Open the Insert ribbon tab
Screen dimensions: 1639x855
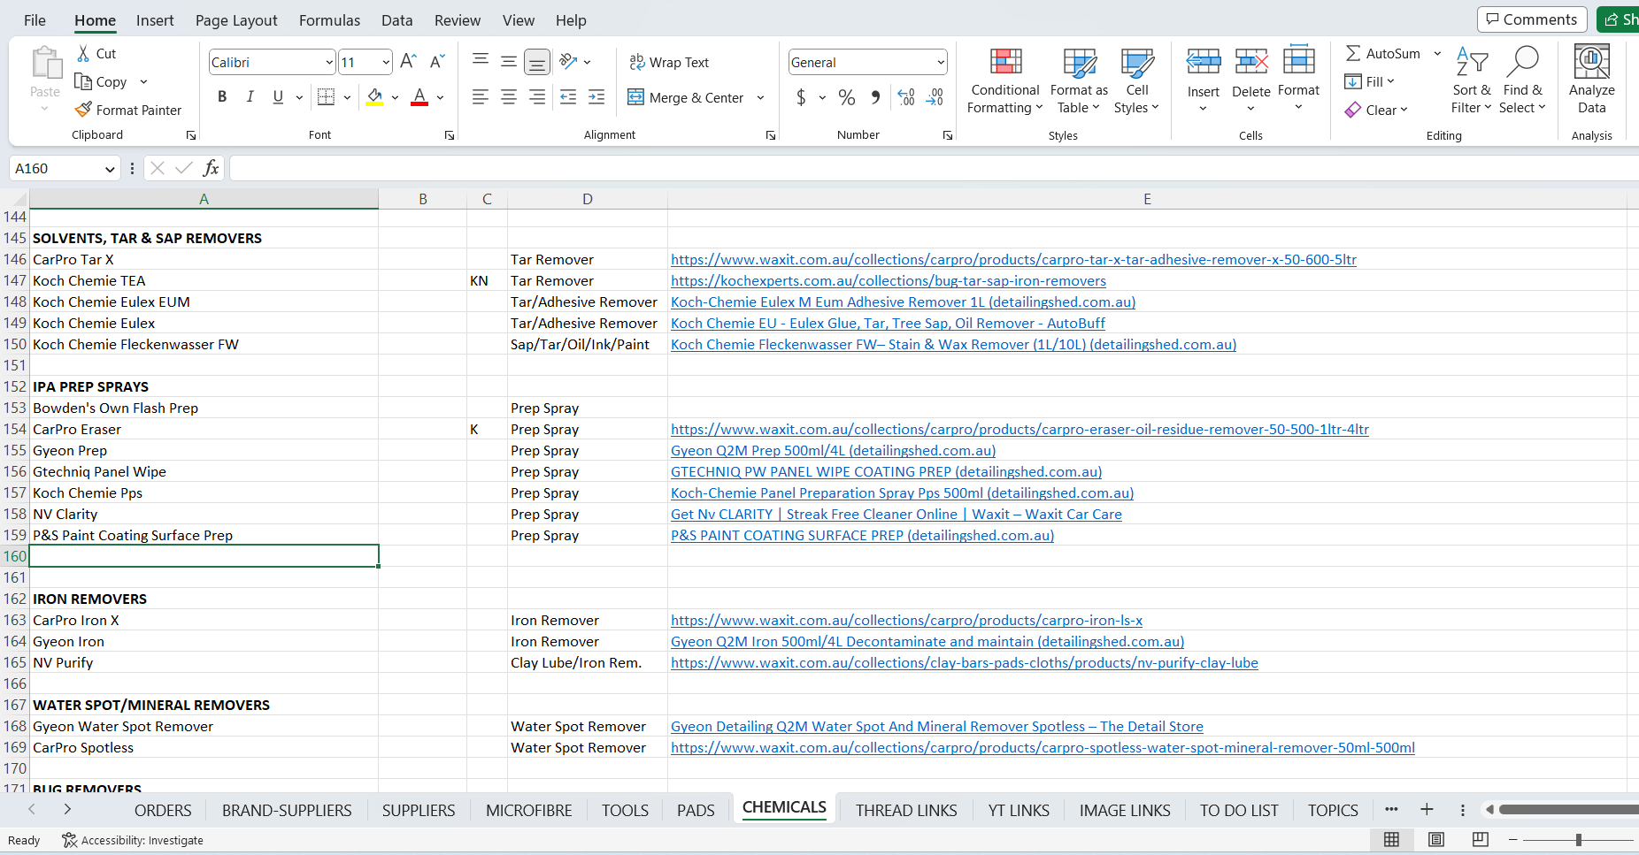coord(155,20)
